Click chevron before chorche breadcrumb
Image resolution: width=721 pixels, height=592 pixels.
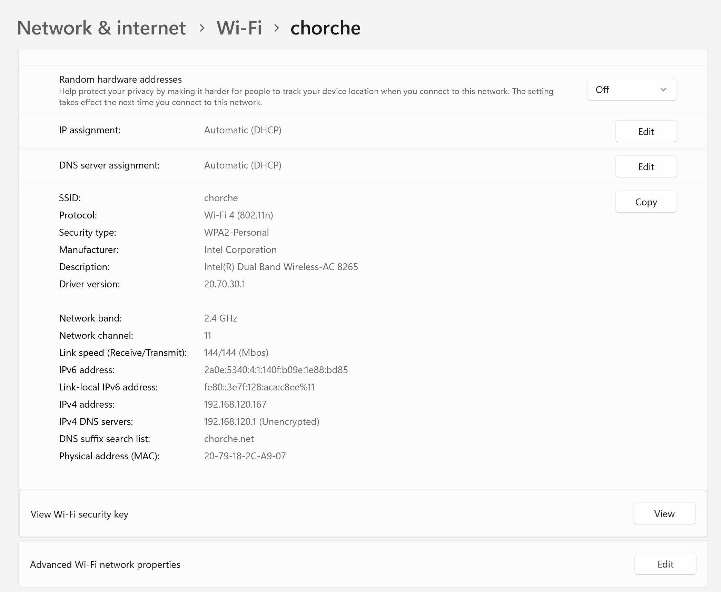(276, 28)
